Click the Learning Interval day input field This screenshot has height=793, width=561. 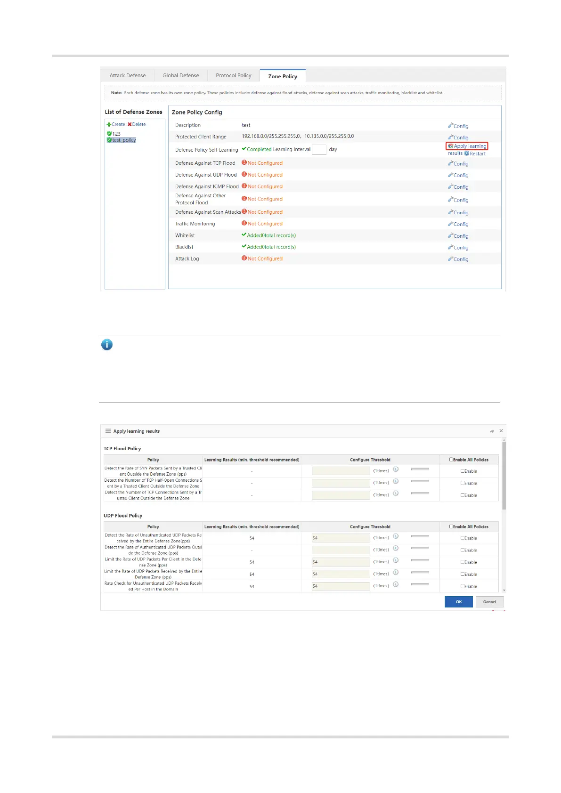pos(319,150)
